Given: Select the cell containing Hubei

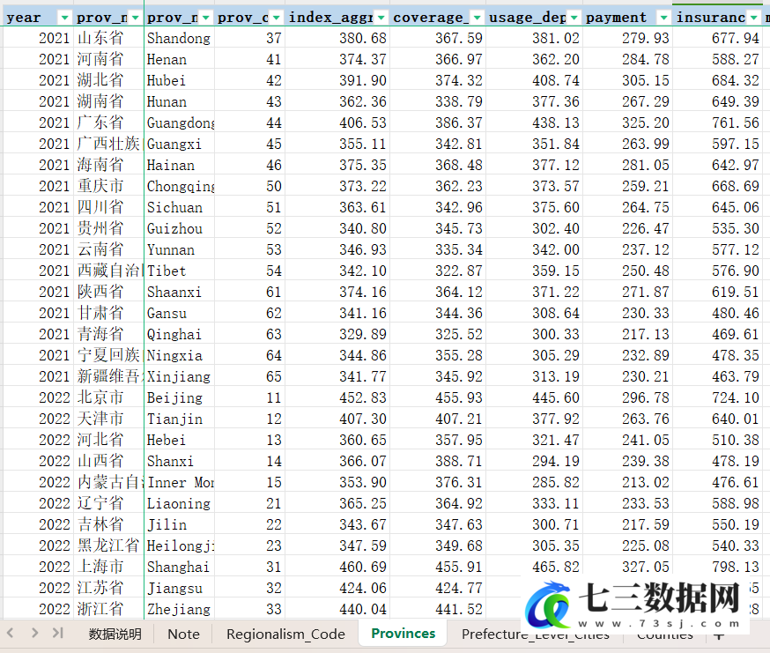Looking at the screenshot, I should pos(179,80).
